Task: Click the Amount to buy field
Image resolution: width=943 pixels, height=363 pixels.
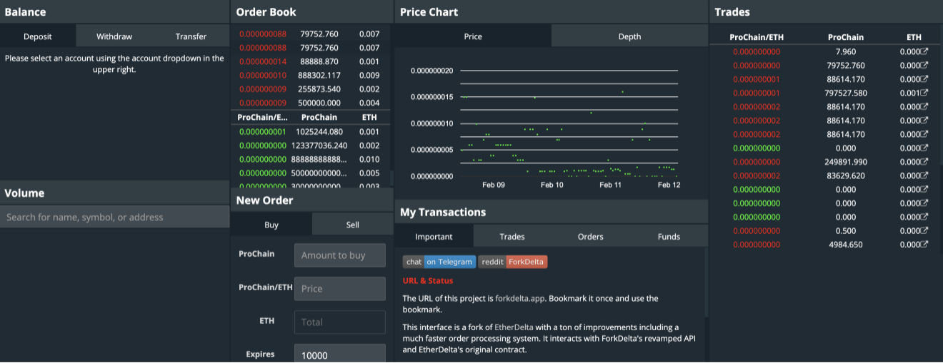Action: coord(340,255)
